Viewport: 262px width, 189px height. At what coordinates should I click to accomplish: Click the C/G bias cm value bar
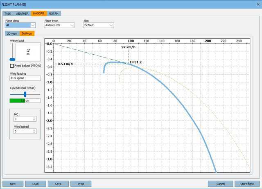25,101
